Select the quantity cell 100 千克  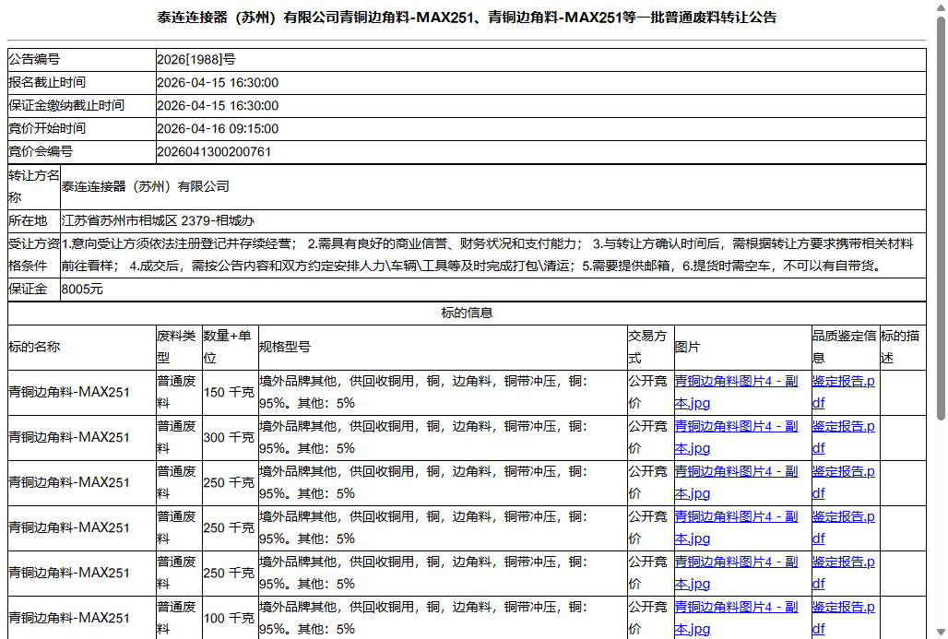[x=230, y=618]
